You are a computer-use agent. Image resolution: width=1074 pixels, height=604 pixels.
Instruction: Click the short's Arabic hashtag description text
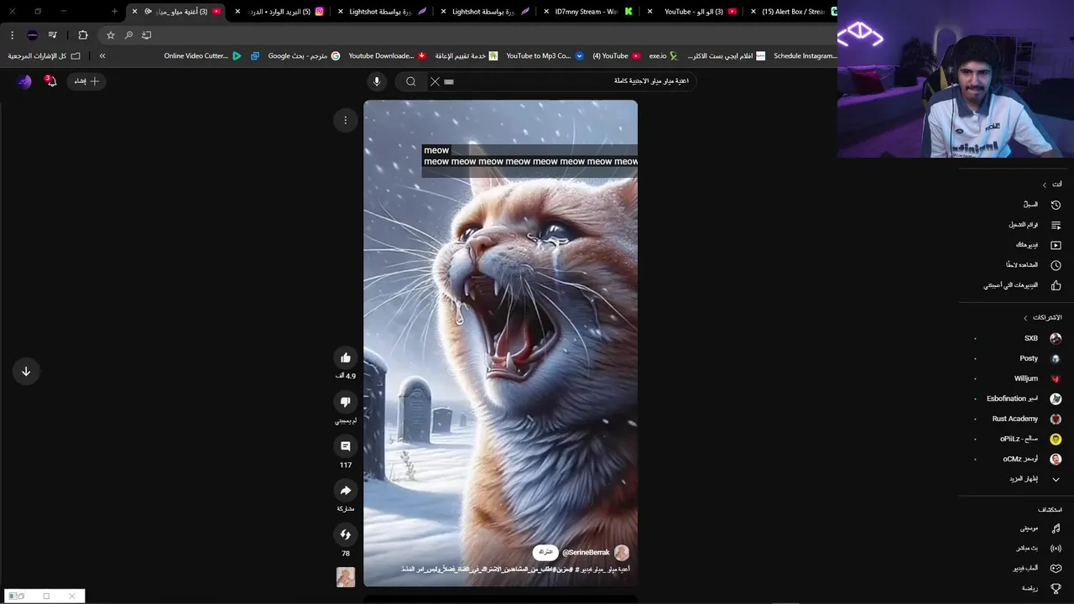tap(515, 570)
